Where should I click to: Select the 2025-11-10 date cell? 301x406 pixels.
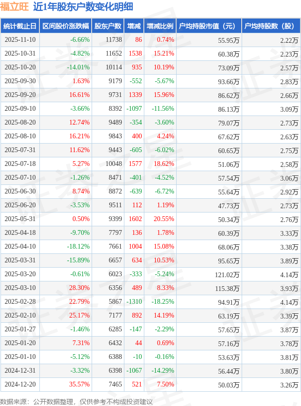click(x=19, y=40)
